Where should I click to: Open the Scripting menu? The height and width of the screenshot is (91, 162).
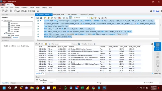pos(44,8)
